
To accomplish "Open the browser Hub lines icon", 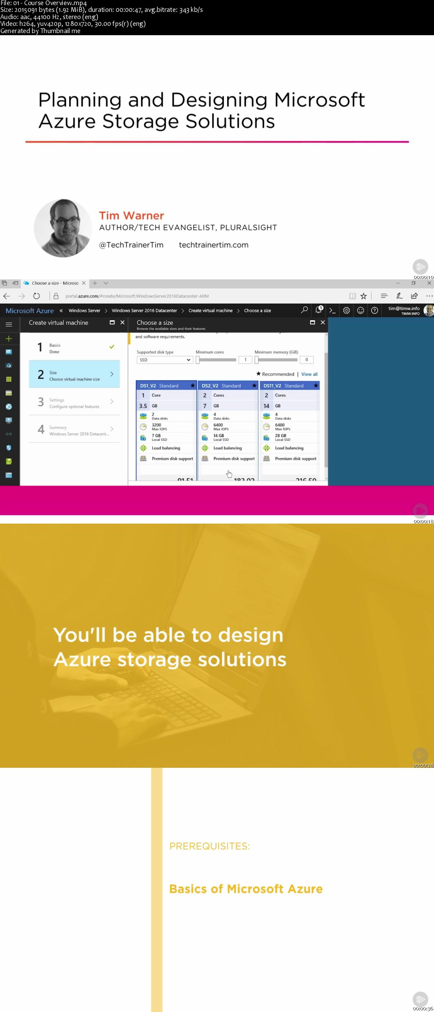I will 384,296.
